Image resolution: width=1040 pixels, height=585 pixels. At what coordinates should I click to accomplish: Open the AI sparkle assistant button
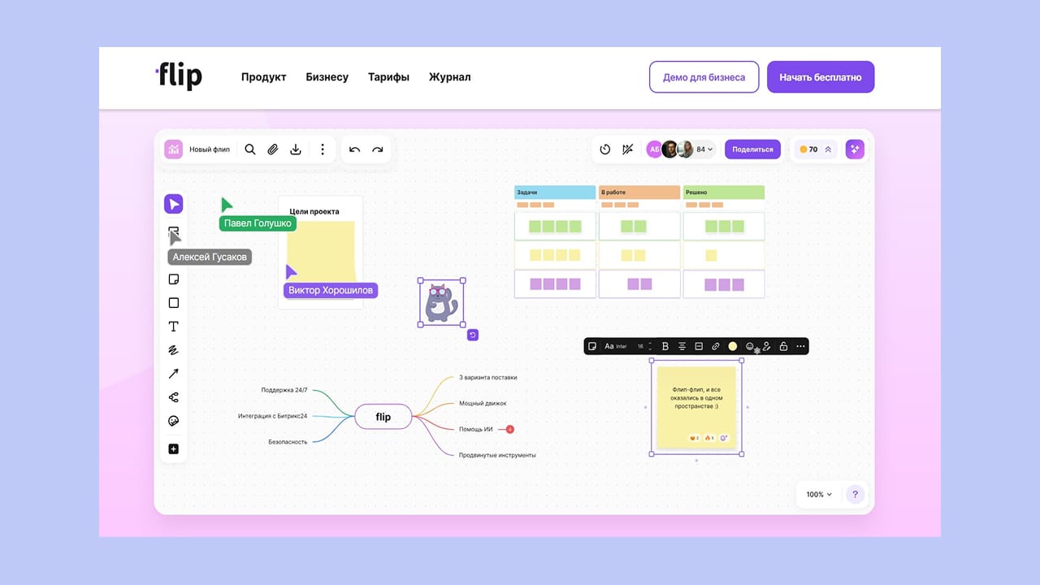[x=854, y=149]
